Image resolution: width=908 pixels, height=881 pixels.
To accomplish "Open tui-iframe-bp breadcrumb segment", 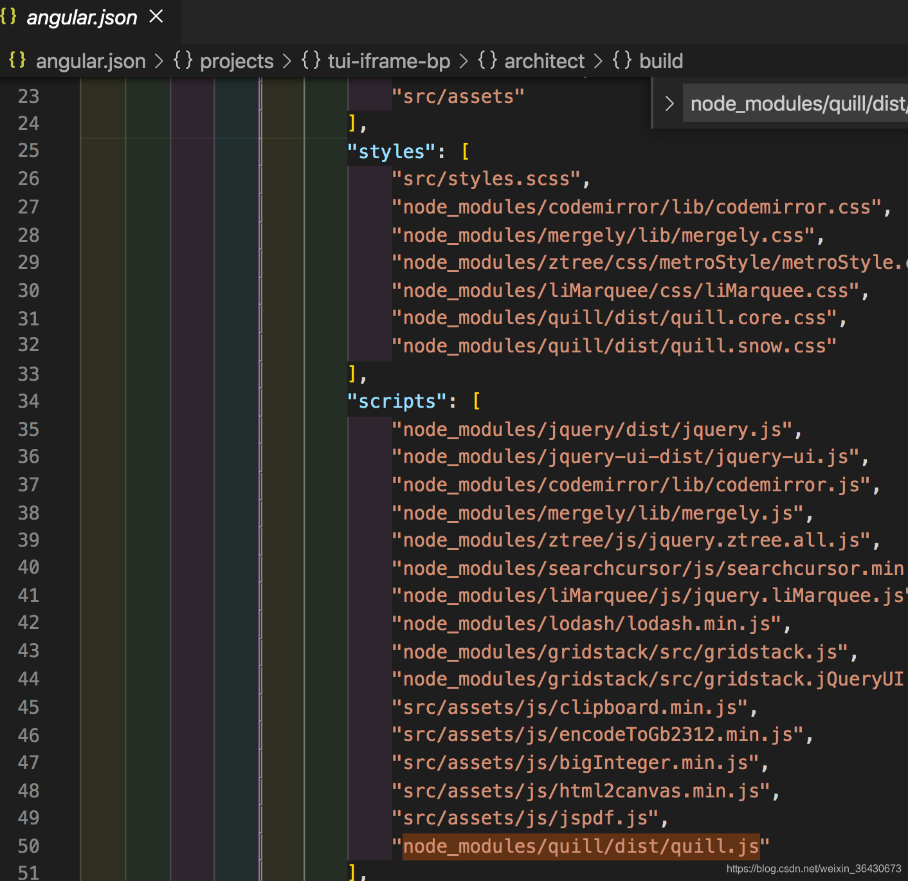I will point(389,61).
